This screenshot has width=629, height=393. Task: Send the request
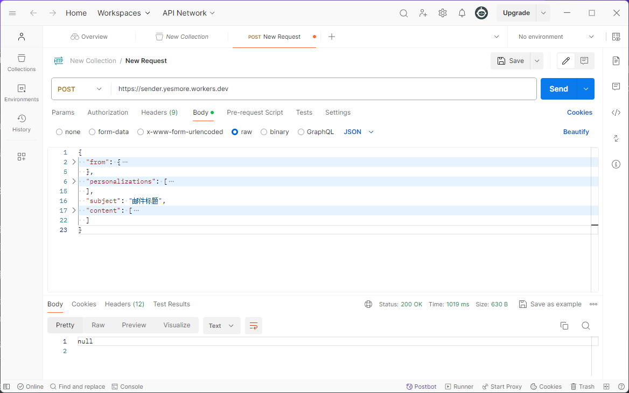[559, 89]
